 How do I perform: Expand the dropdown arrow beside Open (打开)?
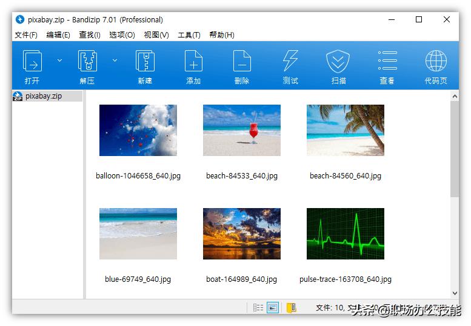tap(59, 60)
